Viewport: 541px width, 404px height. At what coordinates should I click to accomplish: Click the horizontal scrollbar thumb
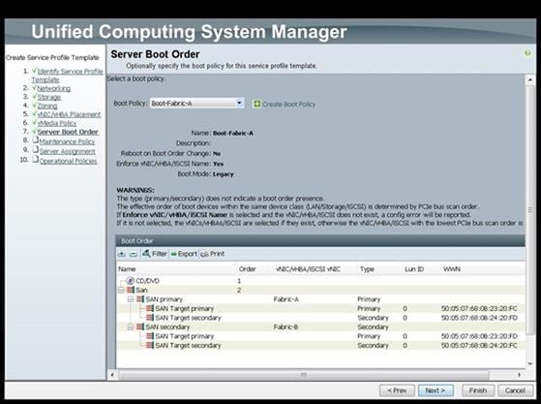pyautogui.click(x=304, y=375)
